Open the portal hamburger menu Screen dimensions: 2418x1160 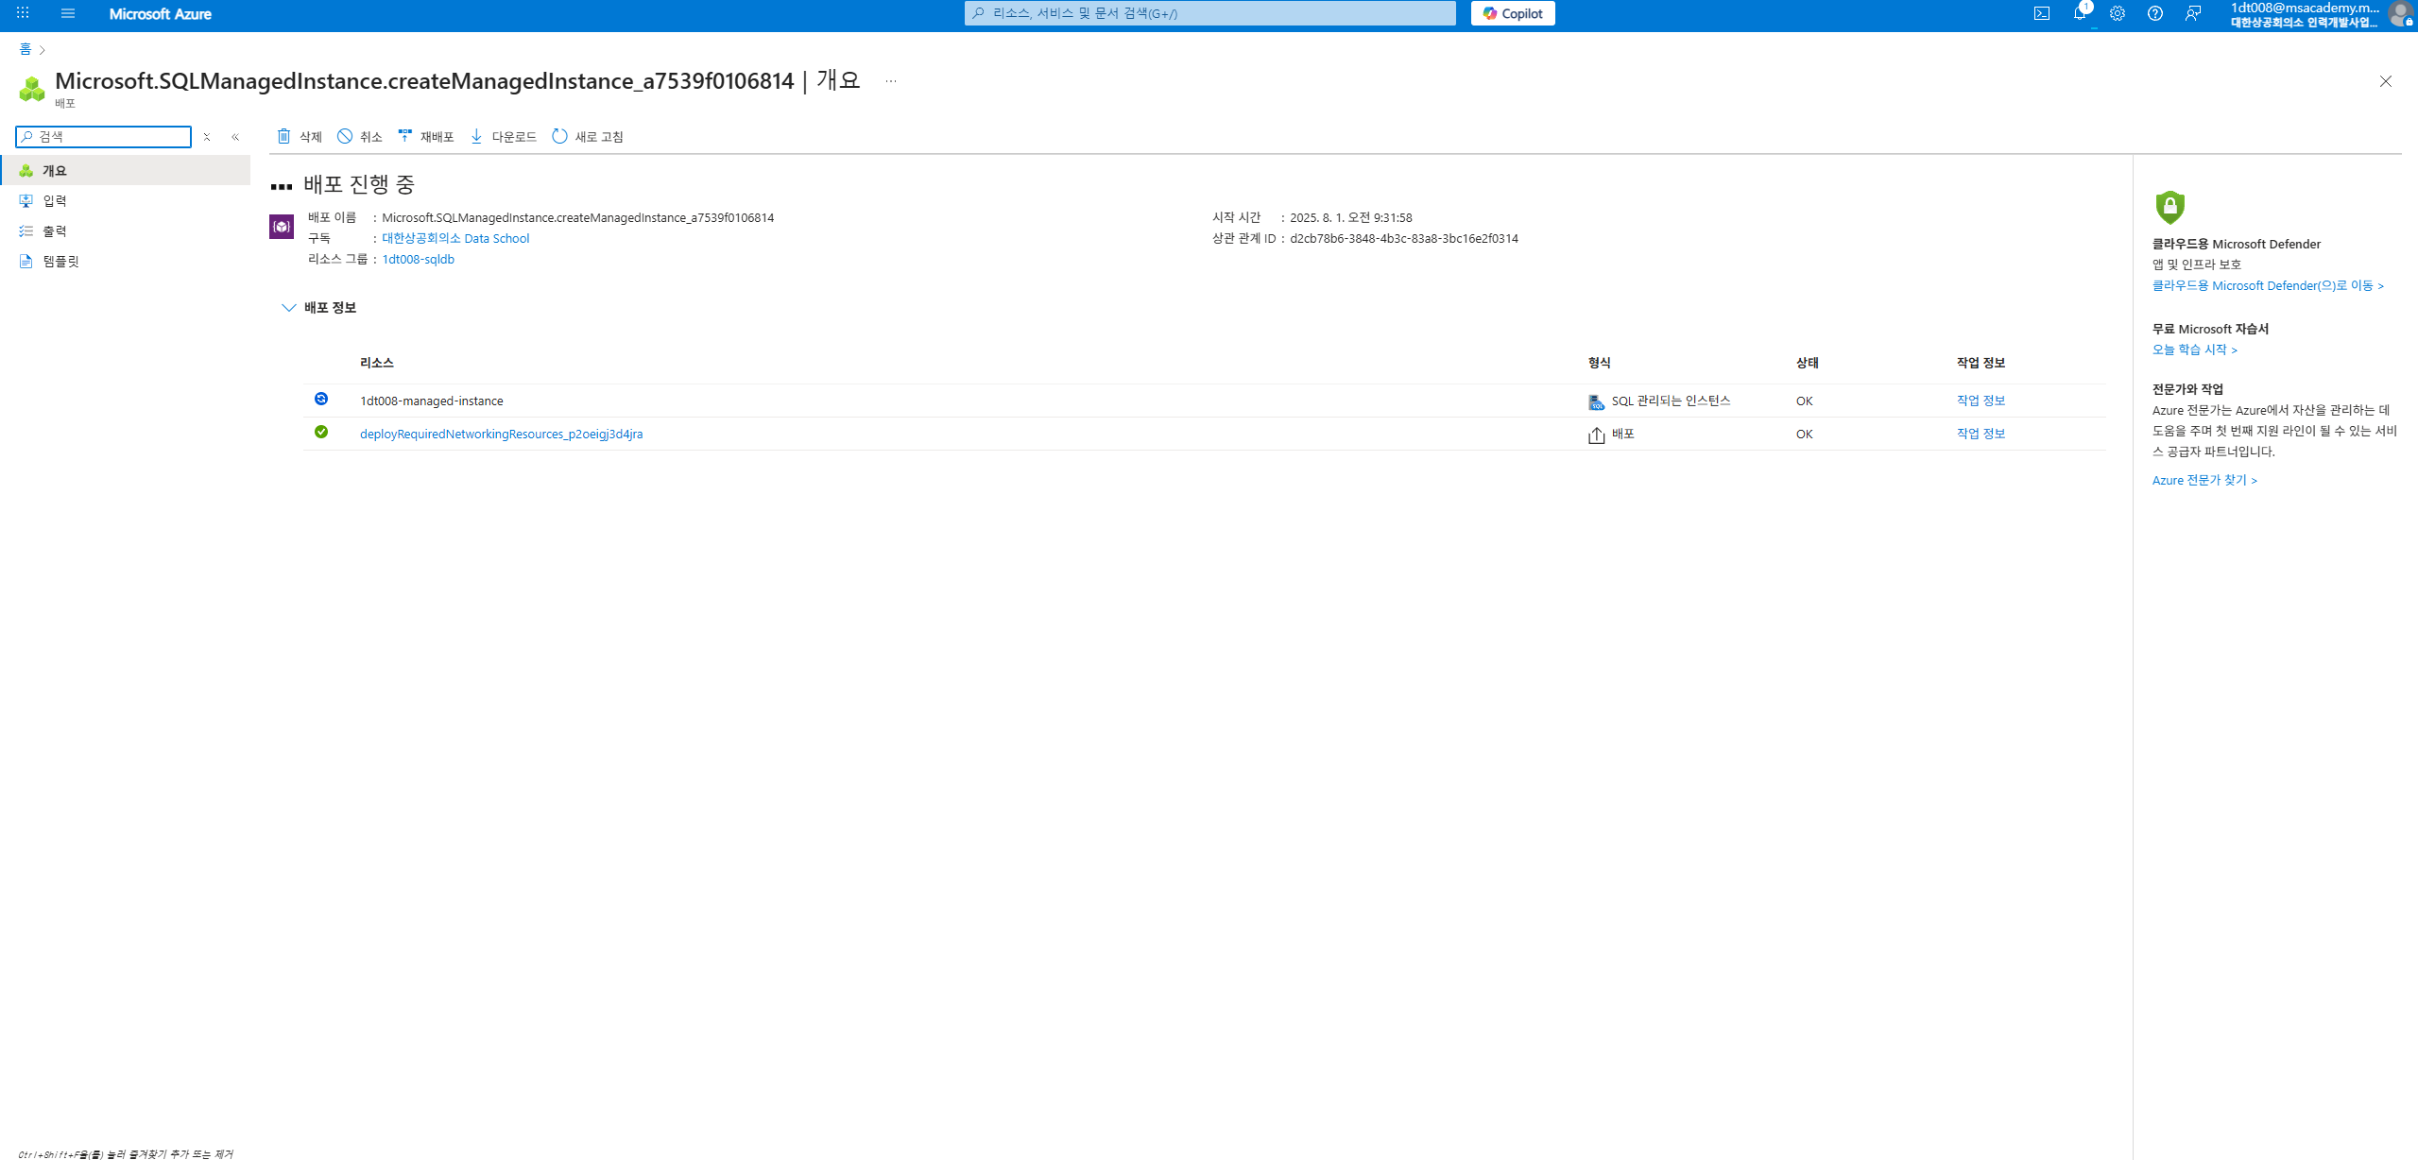click(68, 13)
